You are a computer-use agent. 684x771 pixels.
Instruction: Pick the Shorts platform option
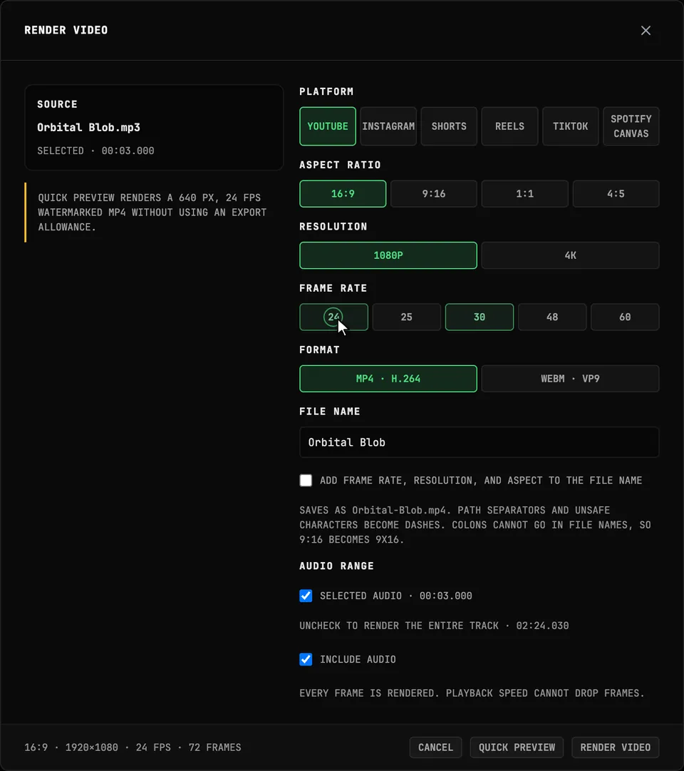[449, 126]
